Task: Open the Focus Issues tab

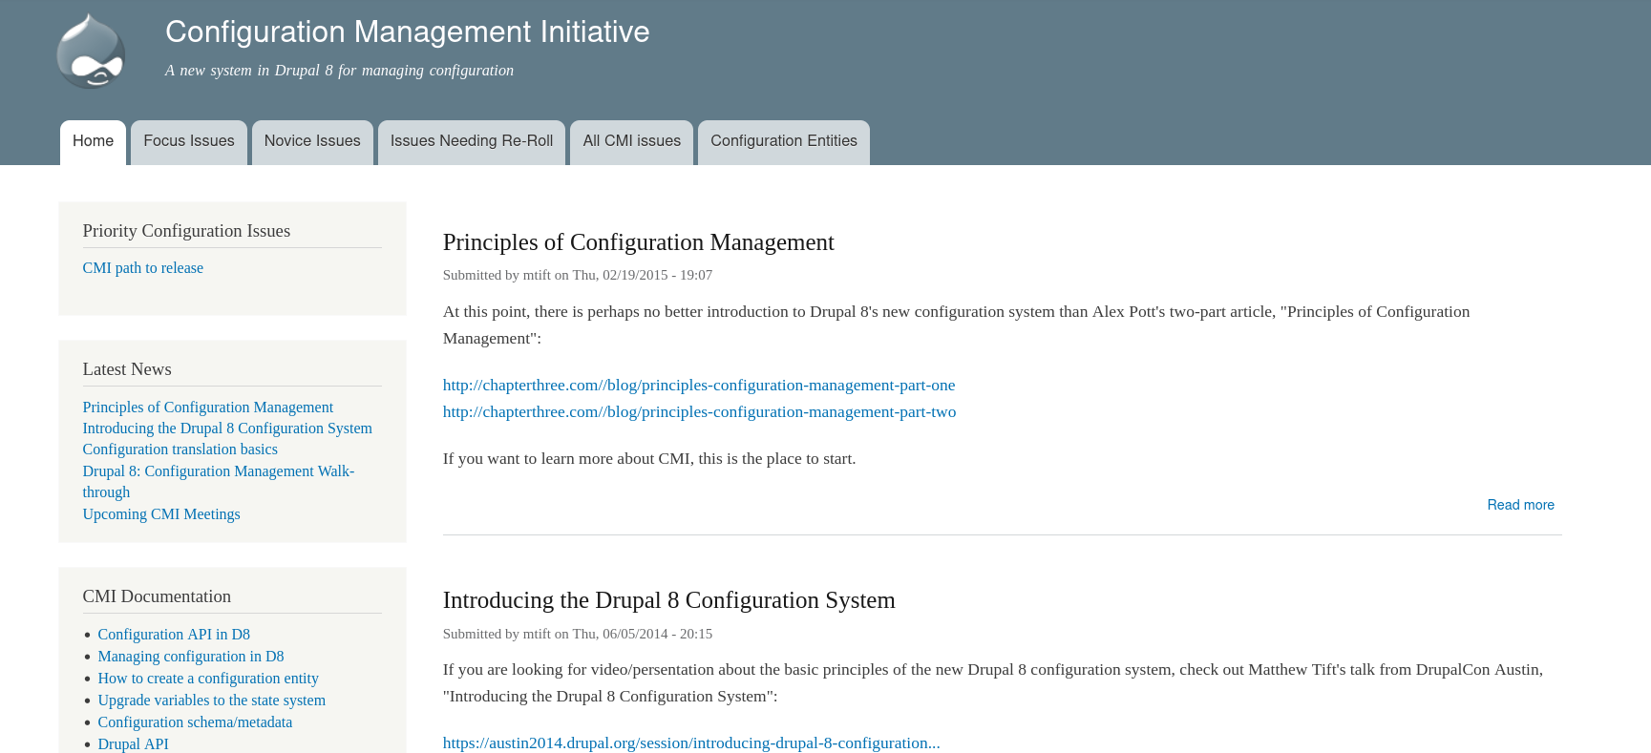Action: pos(188,141)
